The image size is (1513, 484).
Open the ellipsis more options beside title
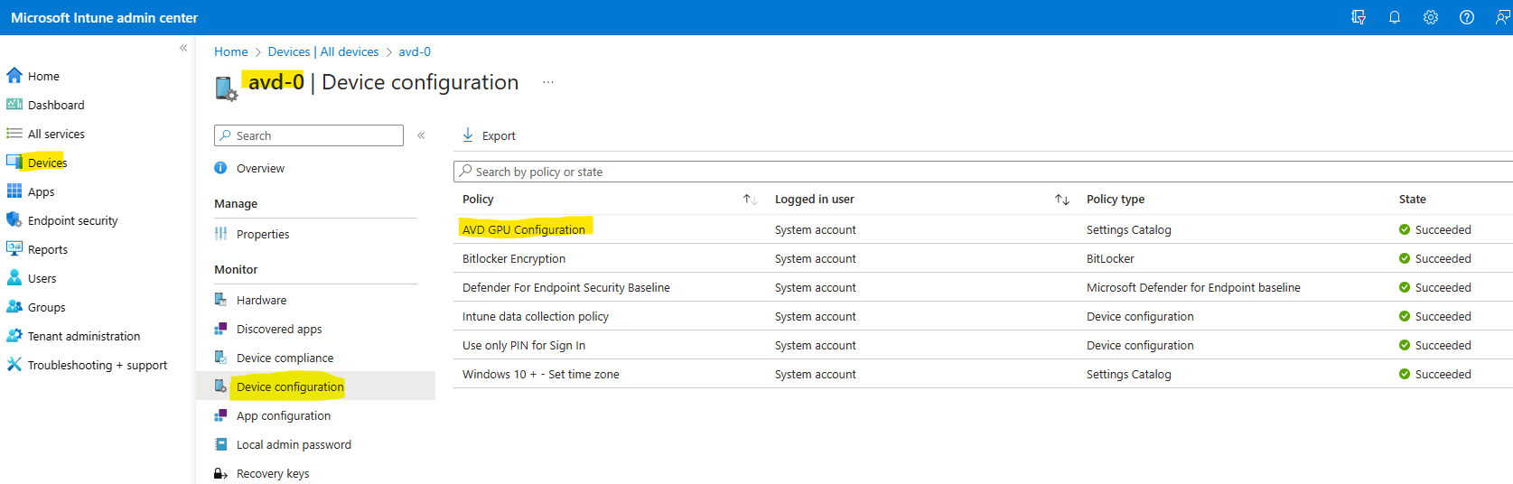coord(548,82)
